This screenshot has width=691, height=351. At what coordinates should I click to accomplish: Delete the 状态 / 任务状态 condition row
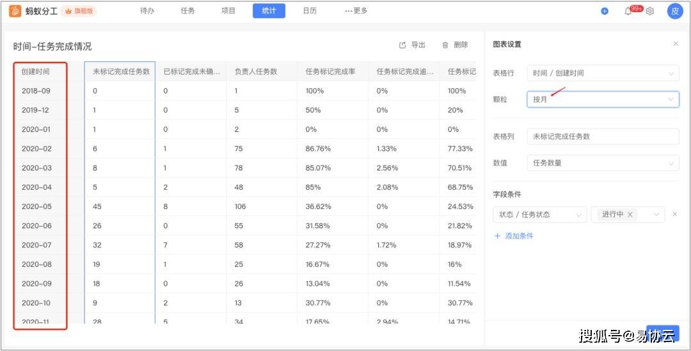[675, 215]
